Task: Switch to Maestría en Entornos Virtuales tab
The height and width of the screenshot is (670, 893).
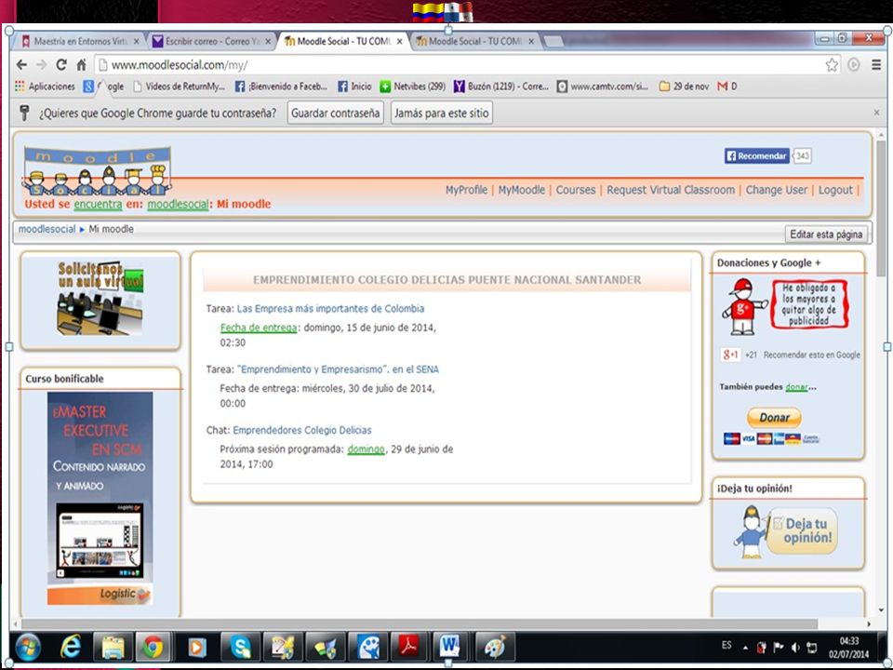Action: (80, 41)
